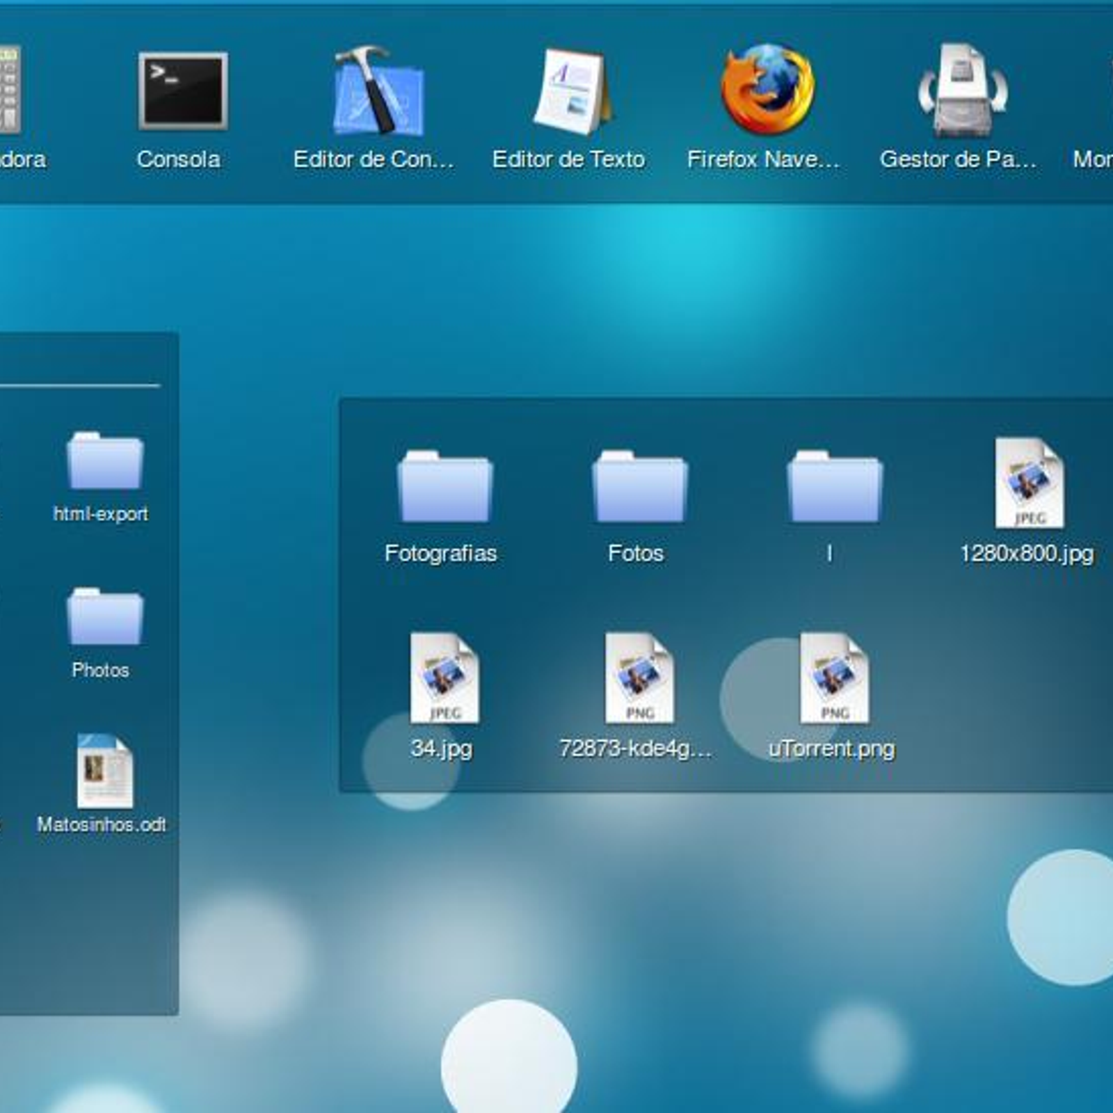Image resolution: width=1113 pixels, height=1113 pixels.
Task: Click the html-export folder name
Action: 101,514
